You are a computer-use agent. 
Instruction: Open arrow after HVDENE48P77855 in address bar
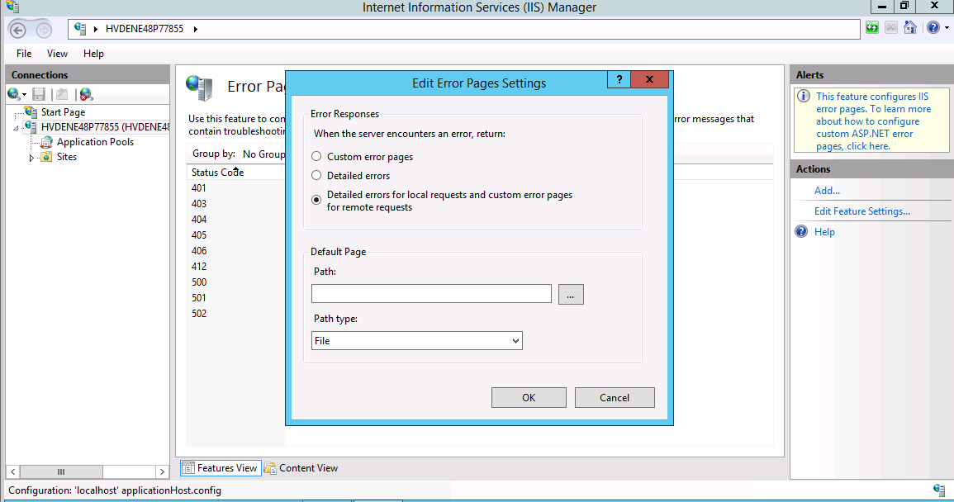pos(195,29)
